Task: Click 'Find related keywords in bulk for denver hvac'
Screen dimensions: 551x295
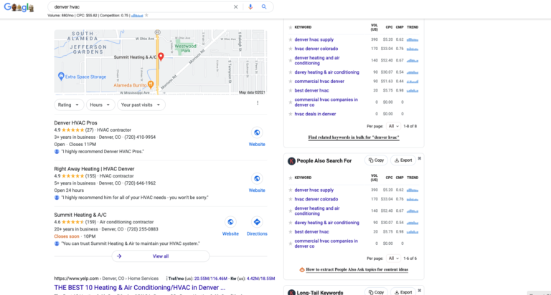Action: (x=354, y=137)
